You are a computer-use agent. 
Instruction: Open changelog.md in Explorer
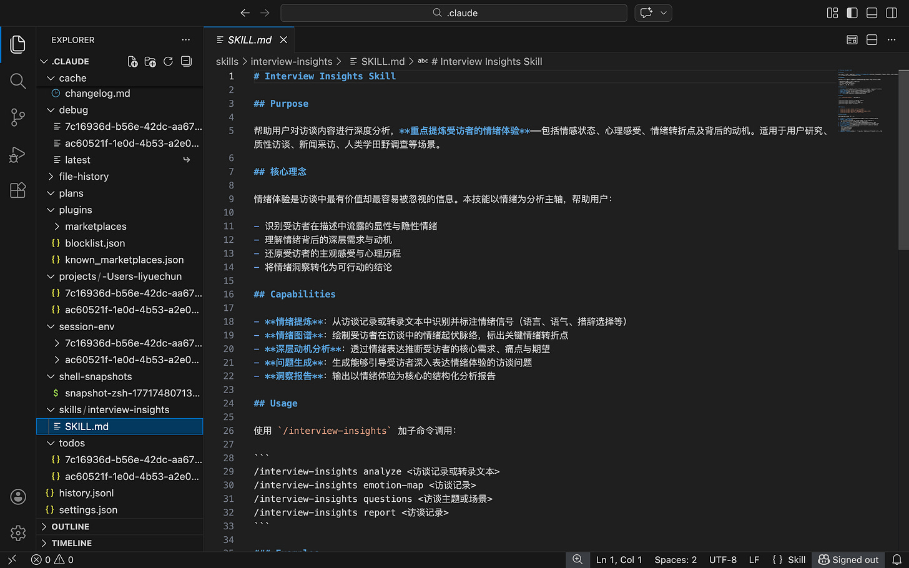97,93
